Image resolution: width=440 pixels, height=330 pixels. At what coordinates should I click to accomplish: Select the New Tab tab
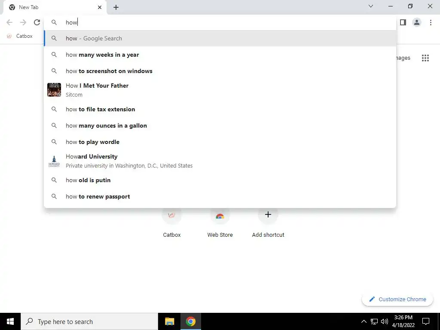pos(55,8)
